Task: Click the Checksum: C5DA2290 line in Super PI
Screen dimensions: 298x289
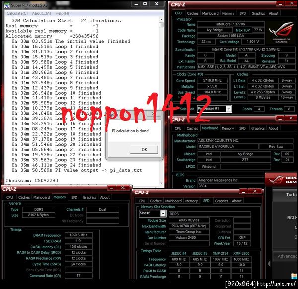Action: click(32, 180)
